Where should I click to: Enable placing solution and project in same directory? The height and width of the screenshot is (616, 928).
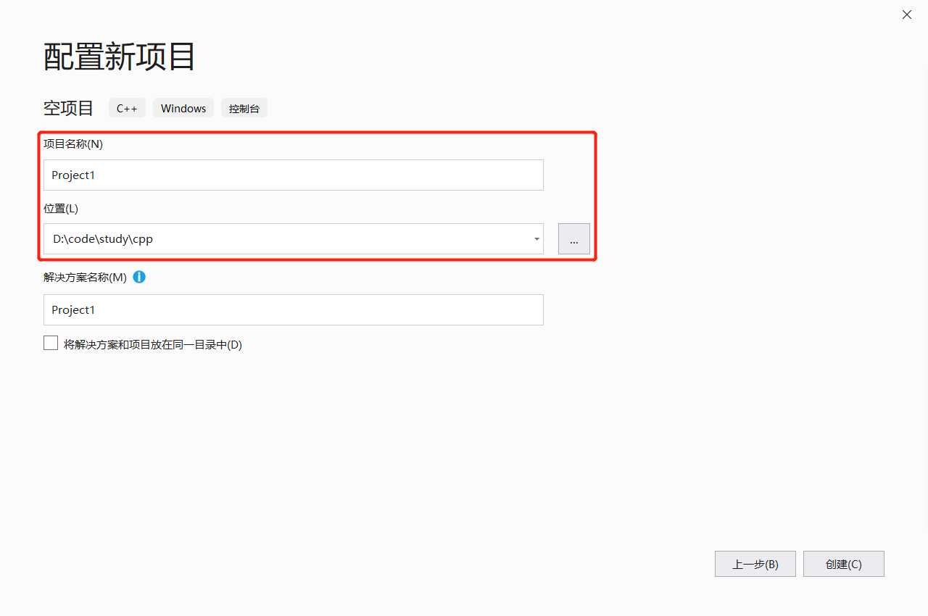51,344
